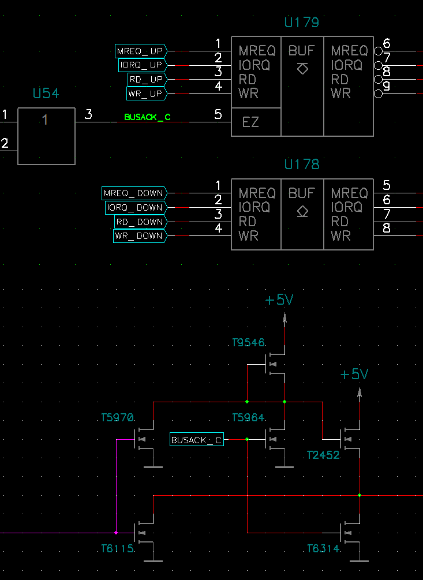Viewport: 423px width, 580px height.
Task: Click the +5V power arrow above T2452
Action: [x=360, y=393]
